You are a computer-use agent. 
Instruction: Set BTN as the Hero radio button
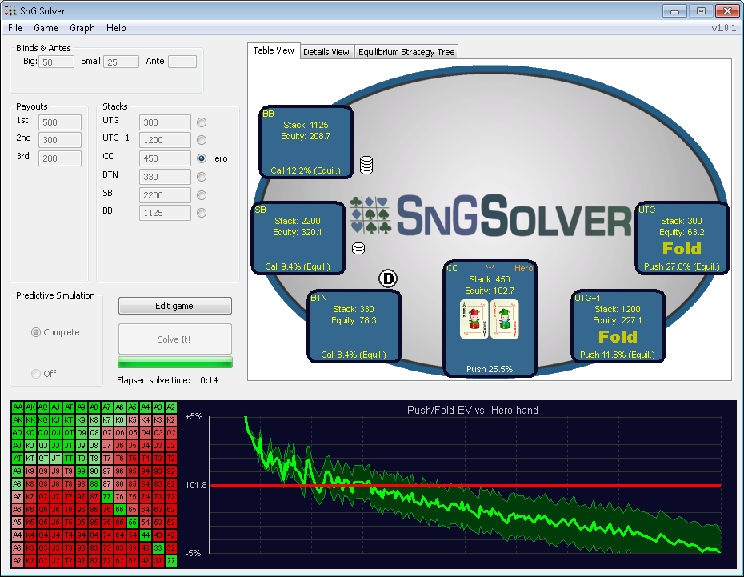pos(202,177)
